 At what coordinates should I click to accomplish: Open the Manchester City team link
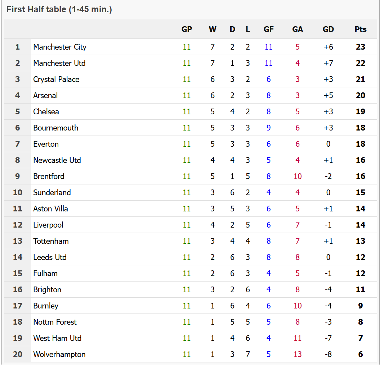[60, 47]
